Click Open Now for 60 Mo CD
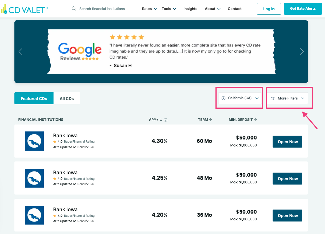 pyautogui.click(x=287, y=141)
